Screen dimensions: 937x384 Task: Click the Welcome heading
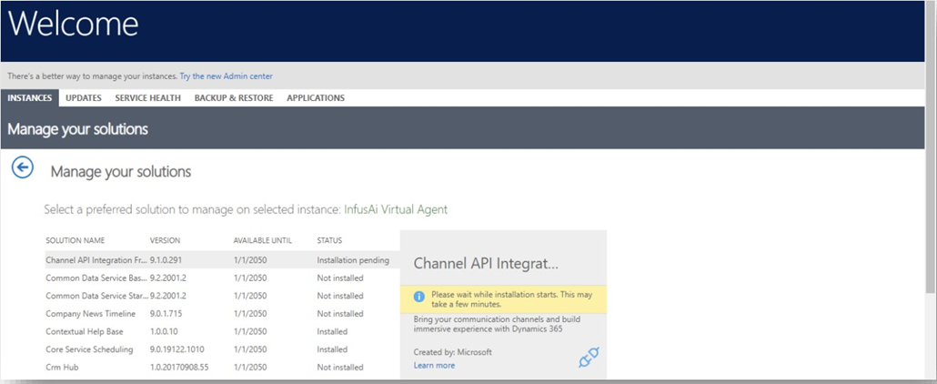click(73, 24)
